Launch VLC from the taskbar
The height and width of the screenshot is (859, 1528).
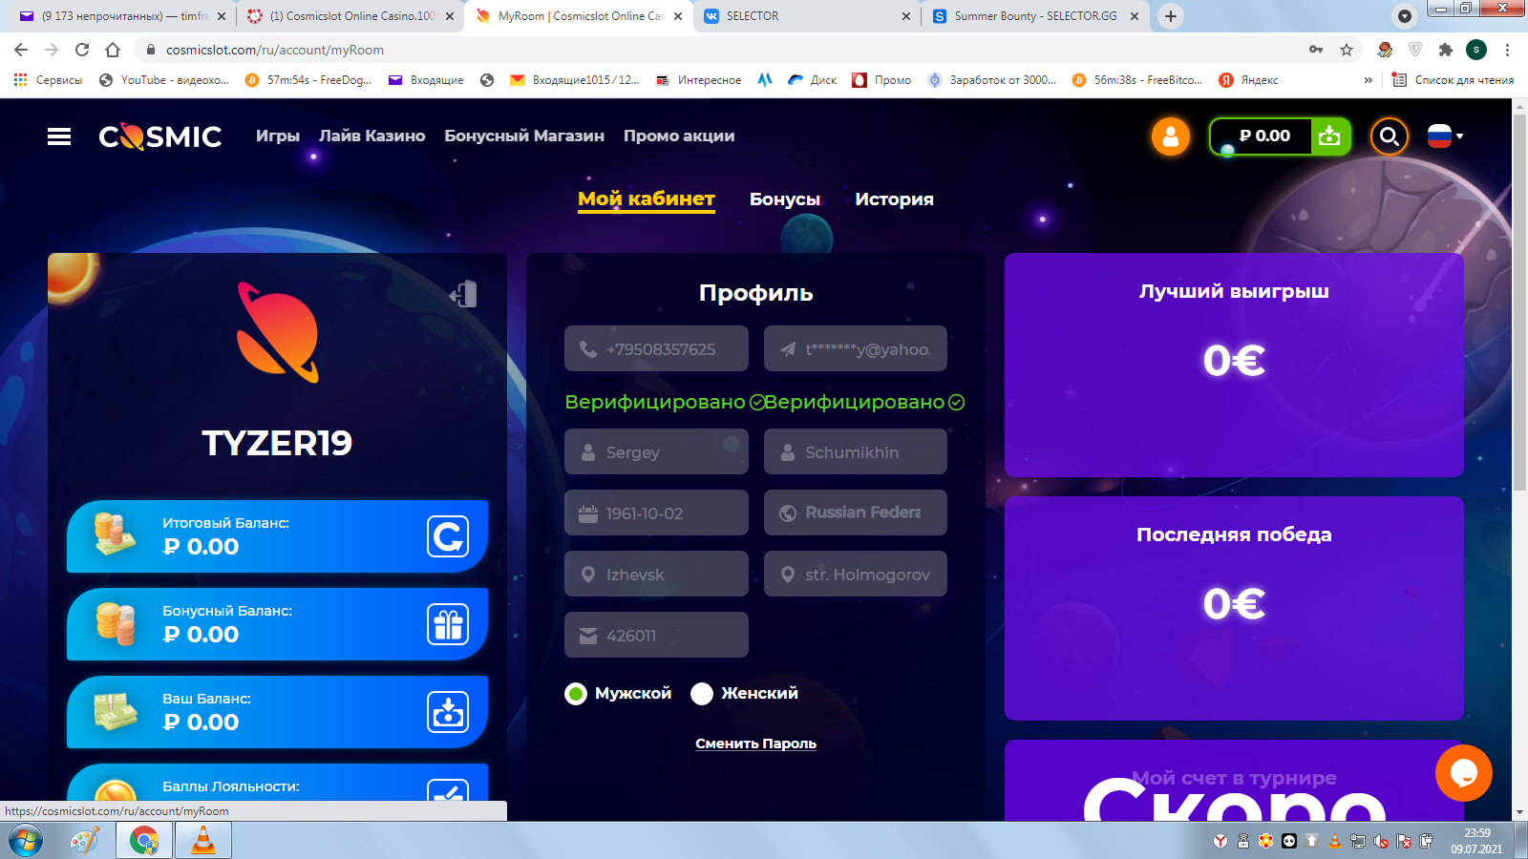coord(203,841)
